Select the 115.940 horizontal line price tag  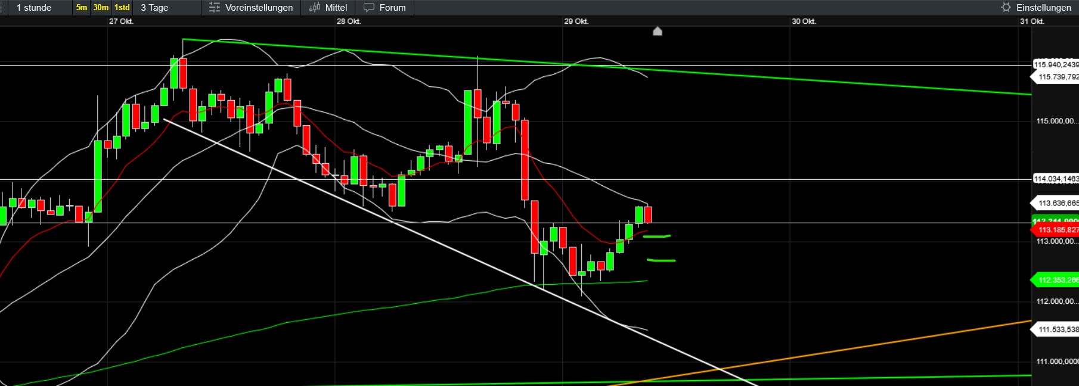click(x=1056, y=64)
